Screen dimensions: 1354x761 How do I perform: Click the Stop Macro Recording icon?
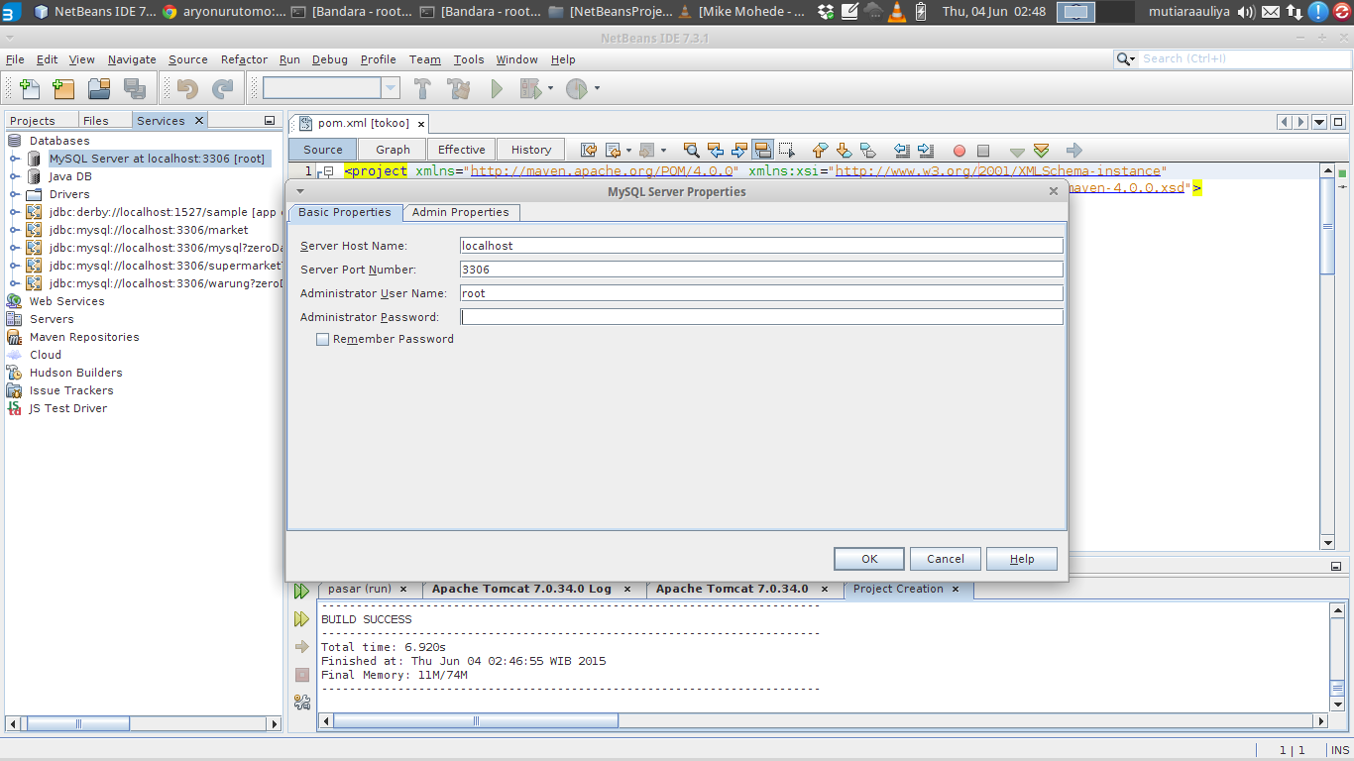983,151
